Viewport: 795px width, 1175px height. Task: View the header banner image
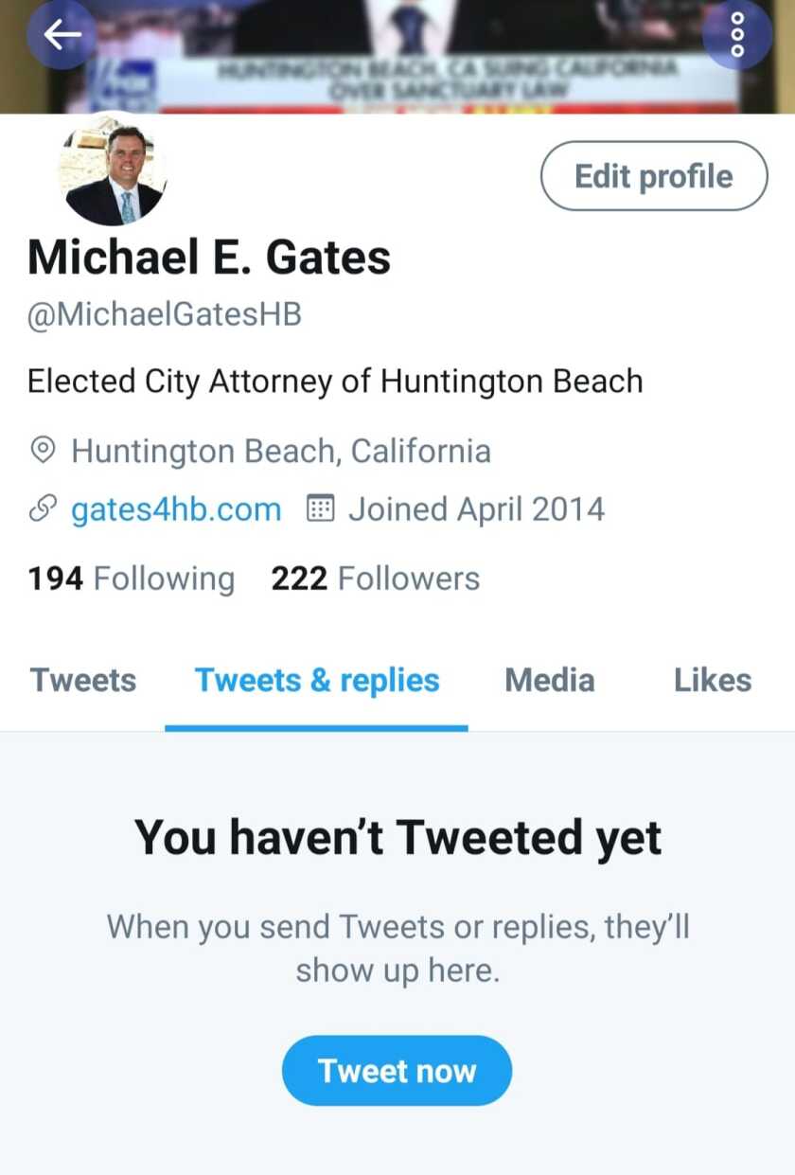pos(397,57)
